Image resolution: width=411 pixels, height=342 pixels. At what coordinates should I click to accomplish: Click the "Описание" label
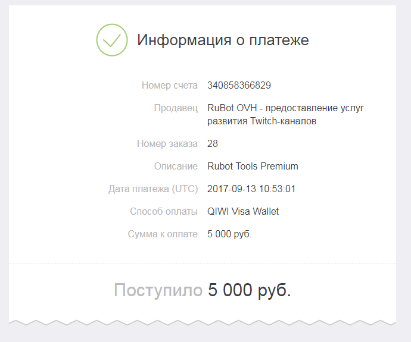click(175, 166)
